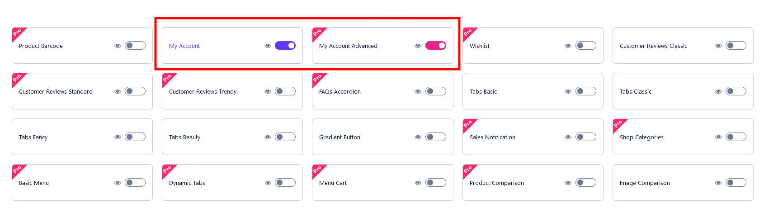Turn on the Tabs Classic switch
Screen dimensions: 764x213
[x=736, y=91]
